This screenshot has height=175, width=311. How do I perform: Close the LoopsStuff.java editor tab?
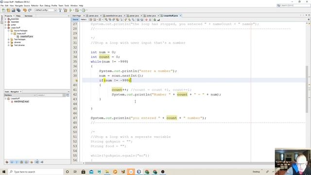pos(180,16)
